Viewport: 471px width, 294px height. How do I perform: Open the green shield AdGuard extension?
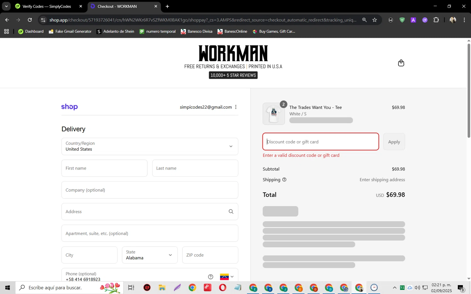point(402,20)
